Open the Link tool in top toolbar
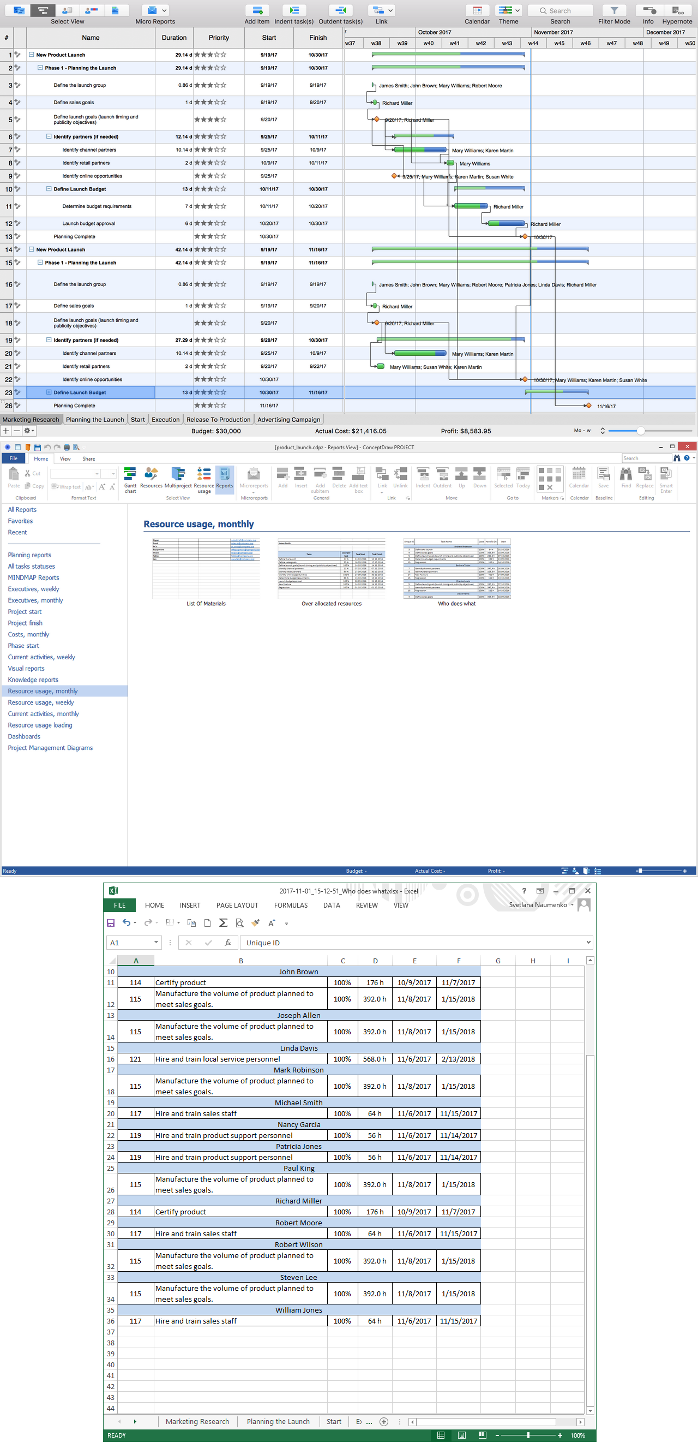The width and height of the screenshot is (698, 1448). [381, 10]
